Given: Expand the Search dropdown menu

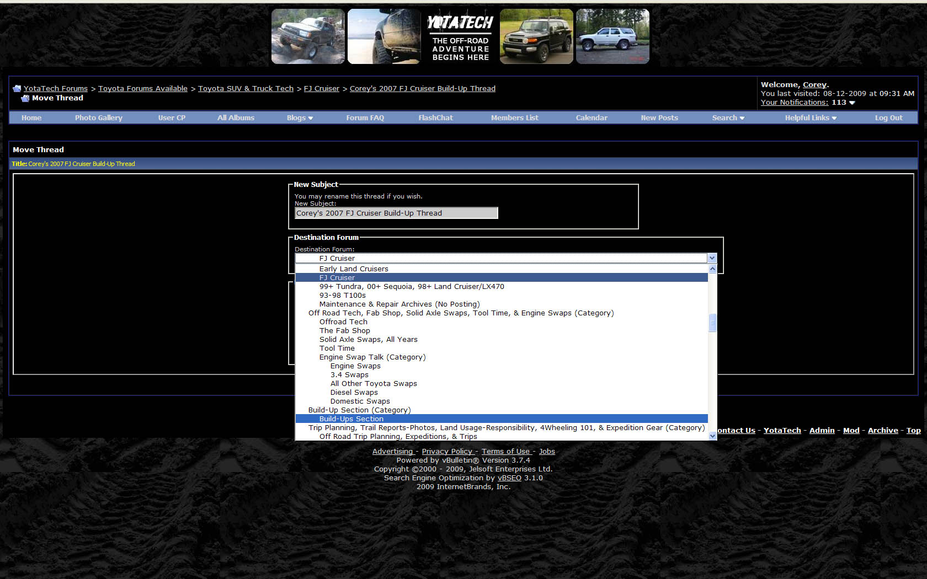Looking at the screenshot, I should [x=728, y=118].
